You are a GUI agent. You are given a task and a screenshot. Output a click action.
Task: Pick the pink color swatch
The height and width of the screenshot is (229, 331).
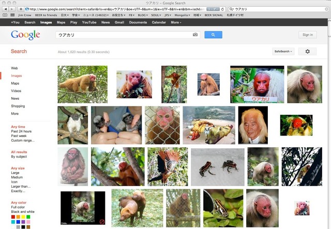coord(28,222)
